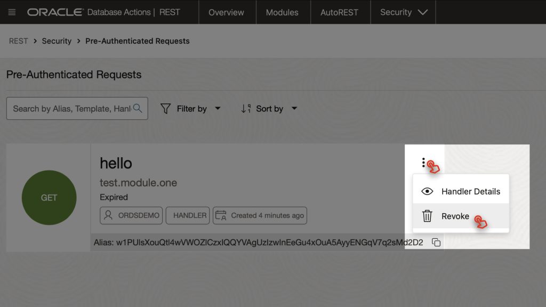Click the search magnifier icon
Viewport: 546px width, 307px height.
pyautogui.click(x=138, y=108)
